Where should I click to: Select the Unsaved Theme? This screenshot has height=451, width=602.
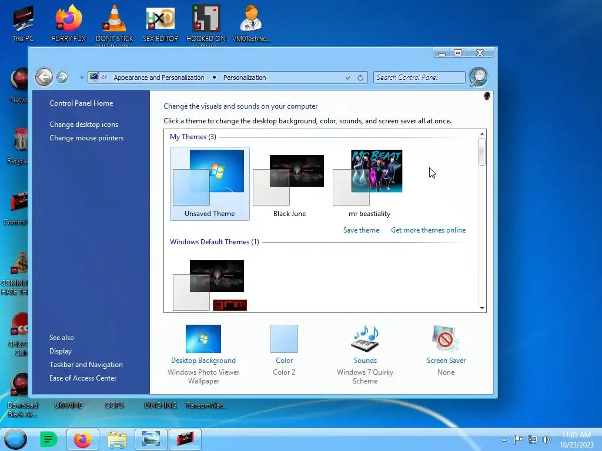pyautogui.click(x=210, y=184)
